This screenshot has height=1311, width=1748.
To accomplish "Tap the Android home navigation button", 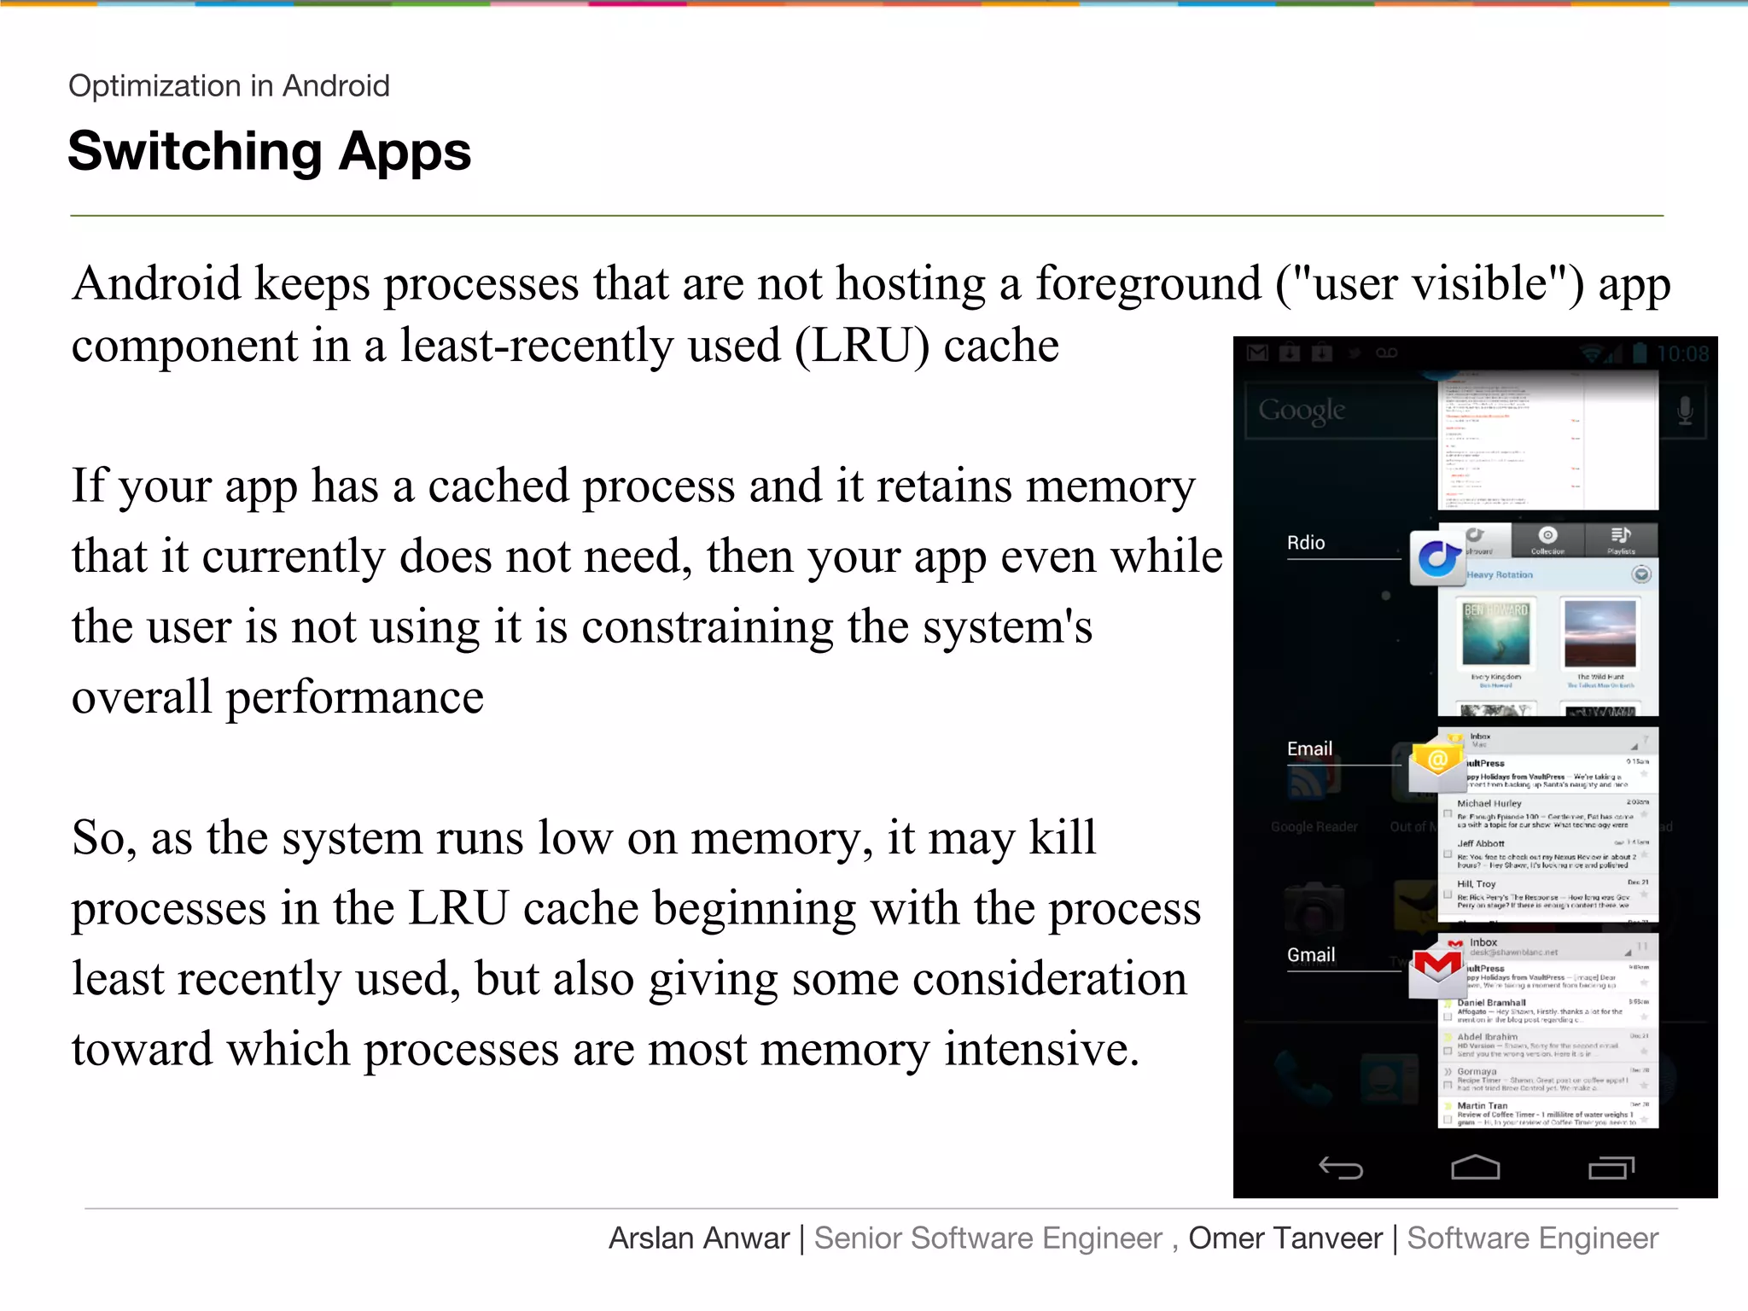I will tap(1476, 1167).
